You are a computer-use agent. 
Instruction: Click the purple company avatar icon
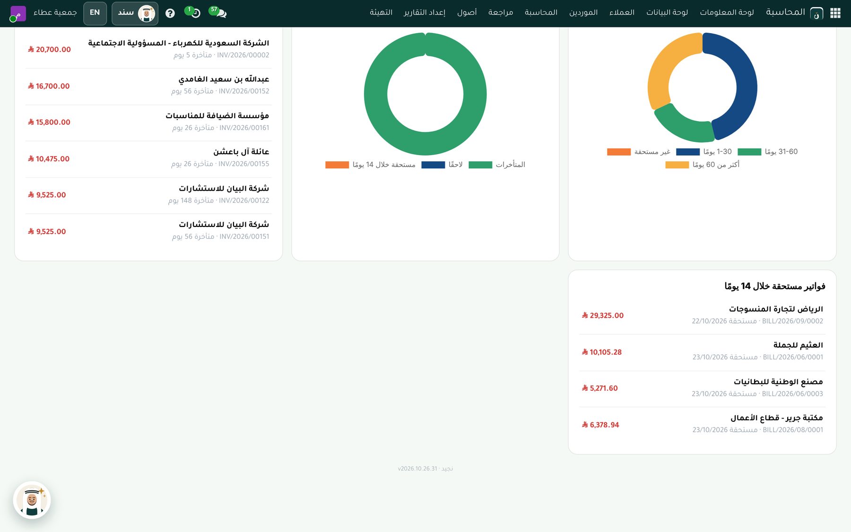point(18,13)
